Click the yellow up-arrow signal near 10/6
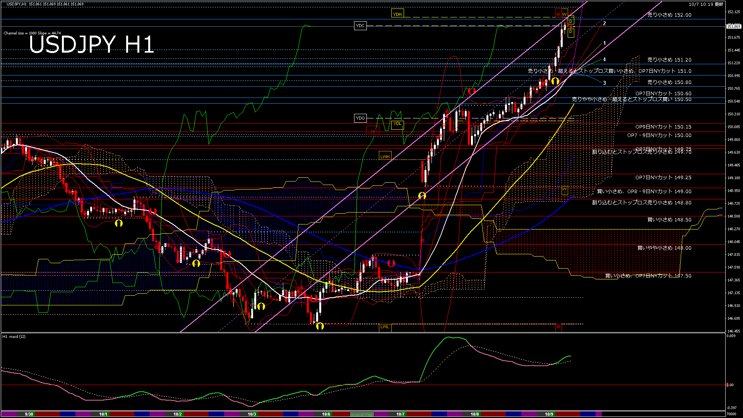Image resolution: width=743 pixels, height=418 pixels. [320, 326]
